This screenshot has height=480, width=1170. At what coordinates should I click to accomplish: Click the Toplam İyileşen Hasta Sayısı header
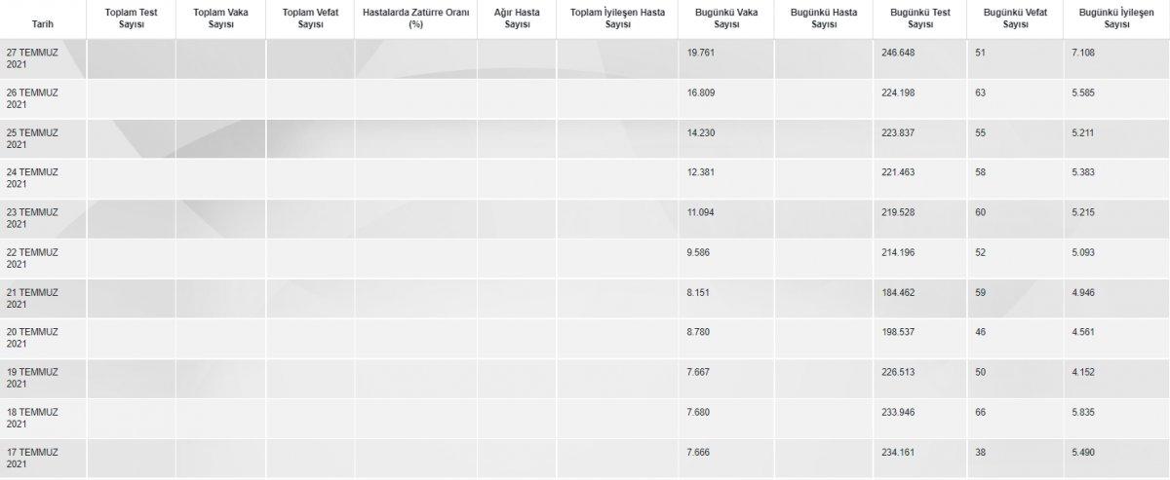click(x=617, y=18)
